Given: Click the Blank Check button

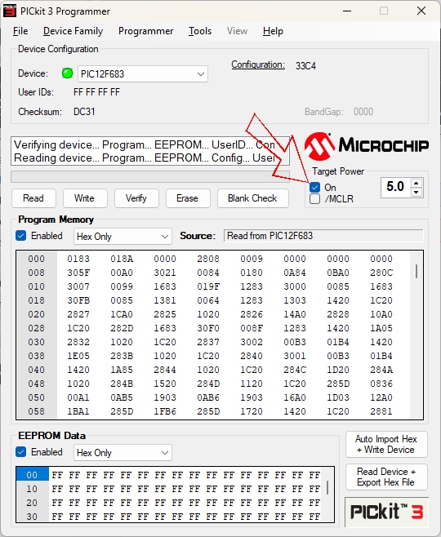Looking at the screenshot, I should click(x=253, y=198).
